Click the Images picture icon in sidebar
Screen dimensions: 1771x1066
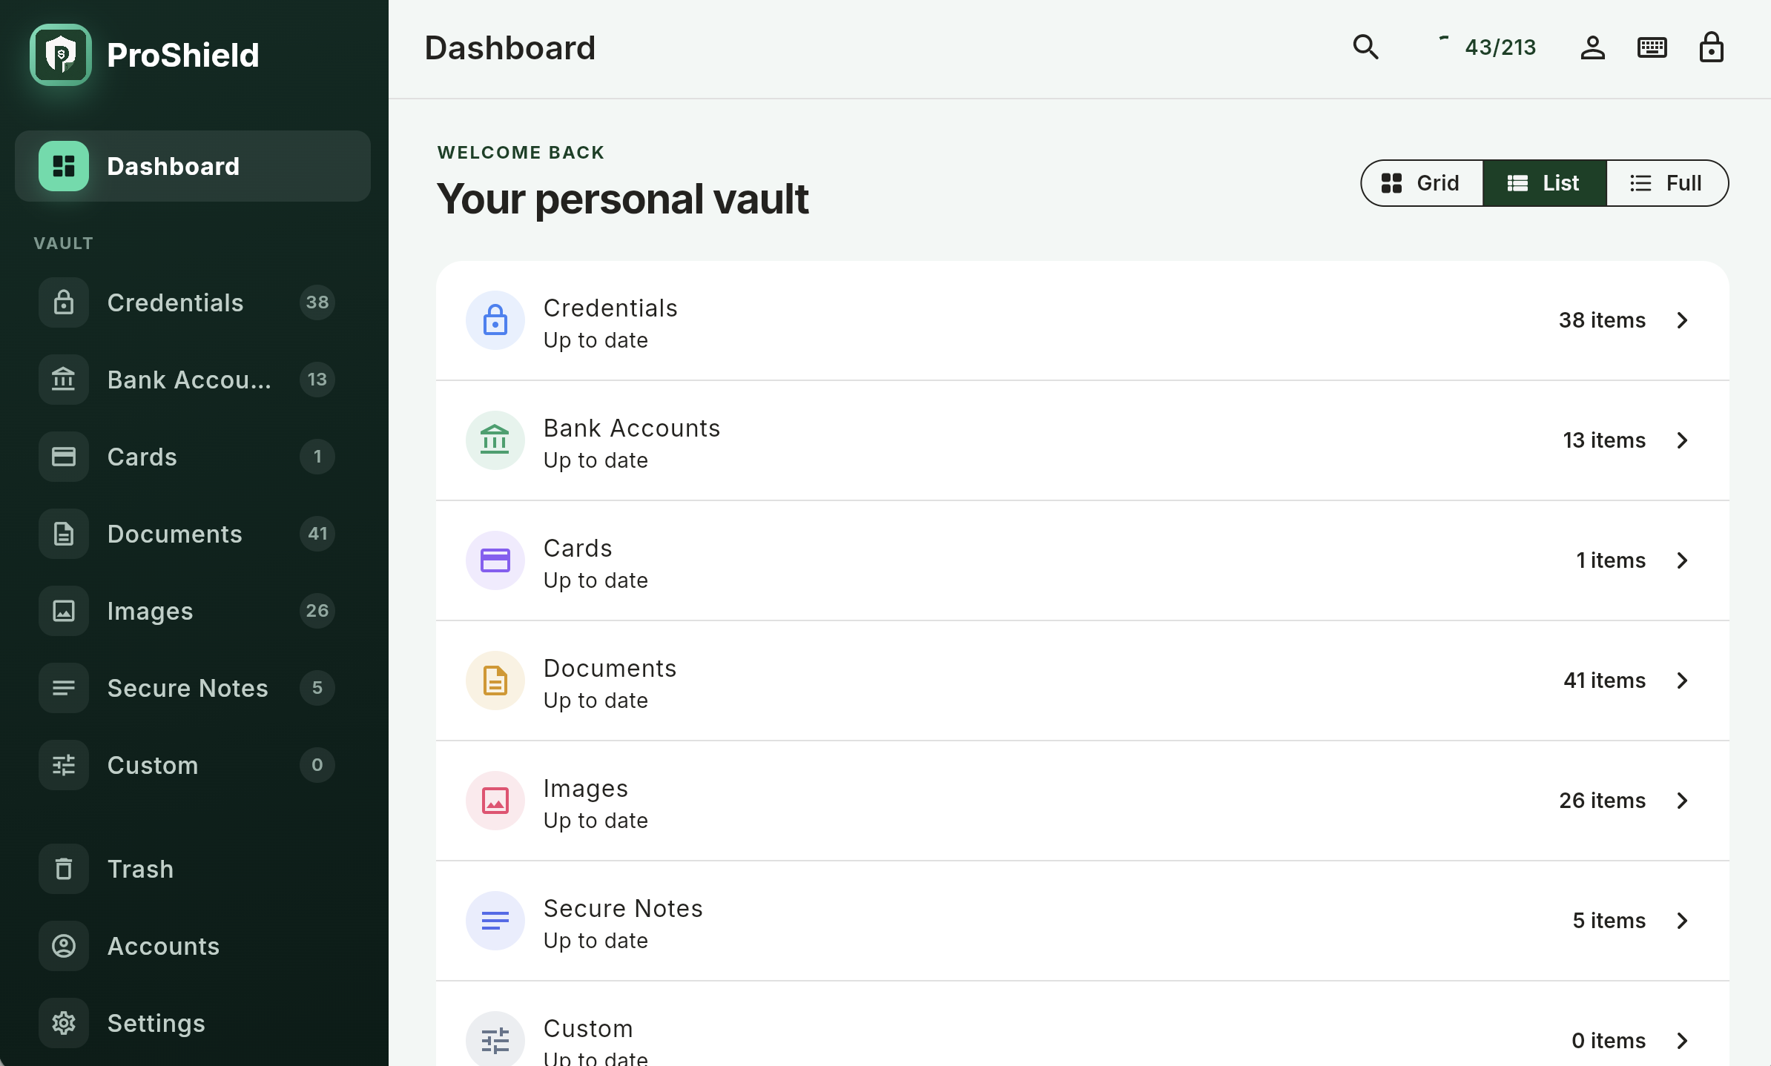[x=64, y=611]
